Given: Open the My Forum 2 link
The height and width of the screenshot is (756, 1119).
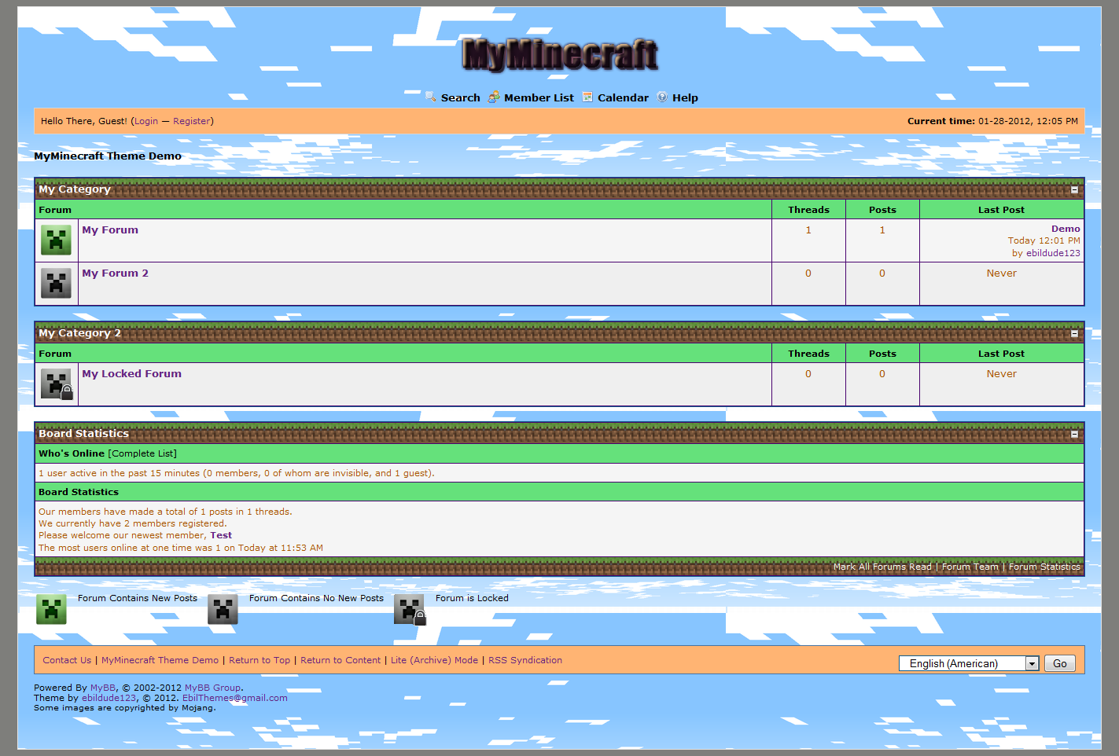Looking at the screenshot, I should pos(115,273).
